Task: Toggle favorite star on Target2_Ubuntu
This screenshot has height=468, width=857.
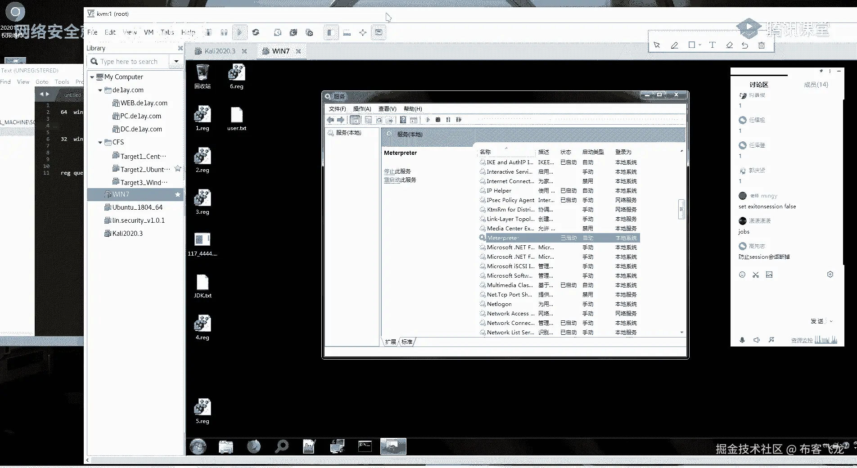Action: [x=178, y=169]
